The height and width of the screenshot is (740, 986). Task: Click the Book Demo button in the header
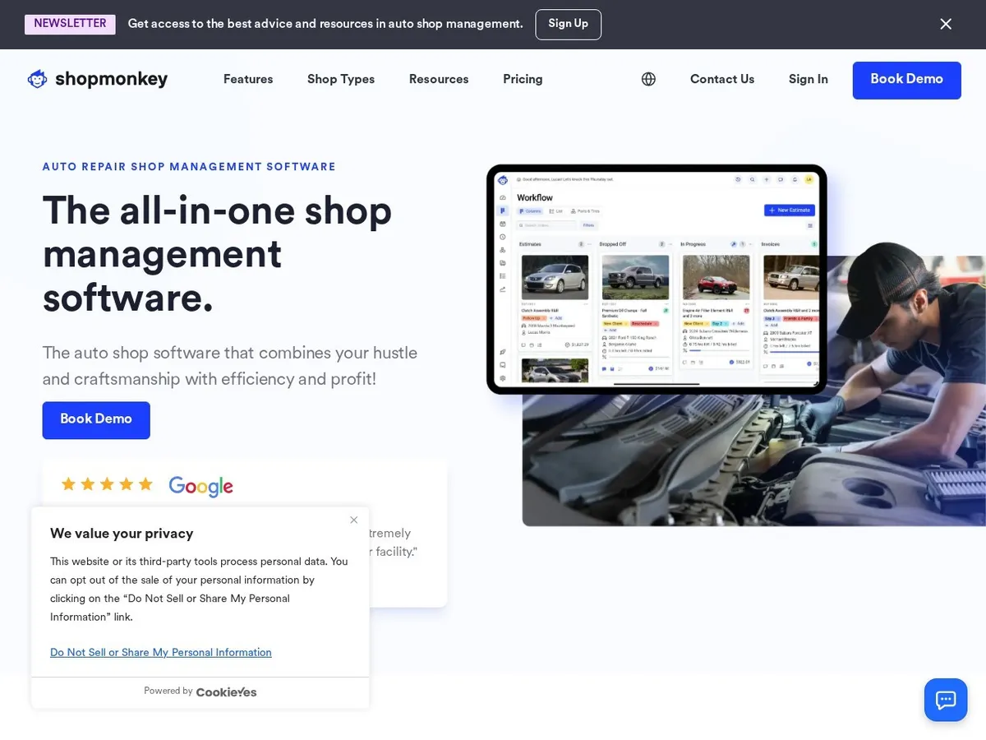coord(907,80)
